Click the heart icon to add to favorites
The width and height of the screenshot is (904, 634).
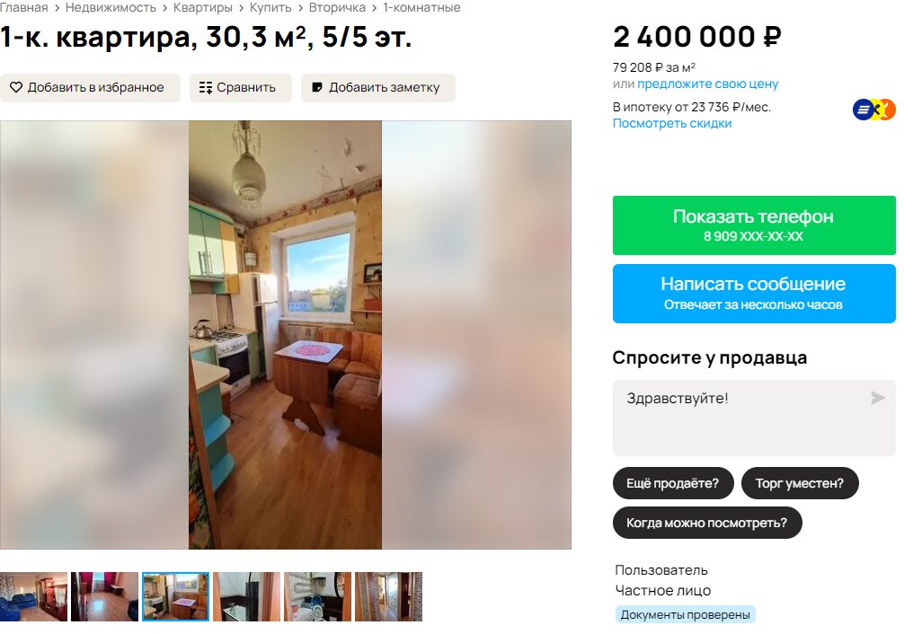[16, 88]
